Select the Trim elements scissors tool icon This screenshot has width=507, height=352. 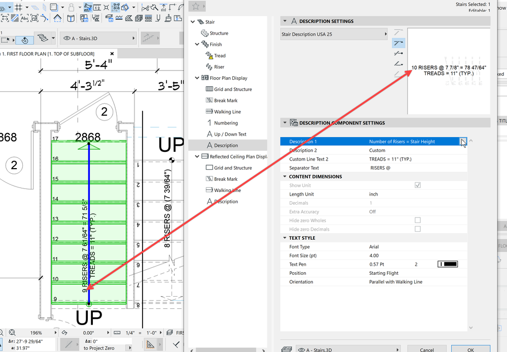[x=144, y=8]
